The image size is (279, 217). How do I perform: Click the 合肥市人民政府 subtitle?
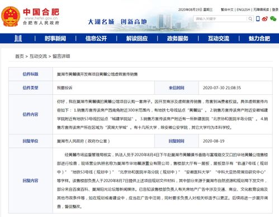point(41,23)
